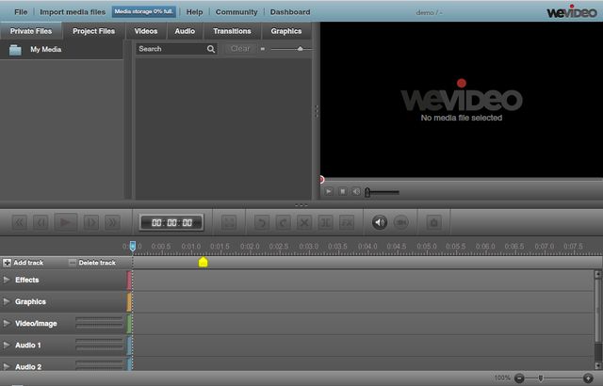The image size is (603, 386).
Task: Open the My Media folder
Action: pyautogui.click(x=46, y=50)
